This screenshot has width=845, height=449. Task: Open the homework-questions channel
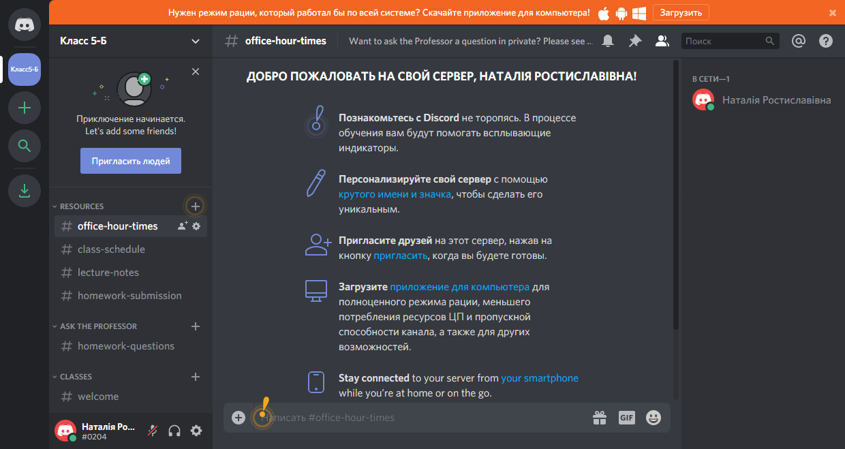(131, 346)
